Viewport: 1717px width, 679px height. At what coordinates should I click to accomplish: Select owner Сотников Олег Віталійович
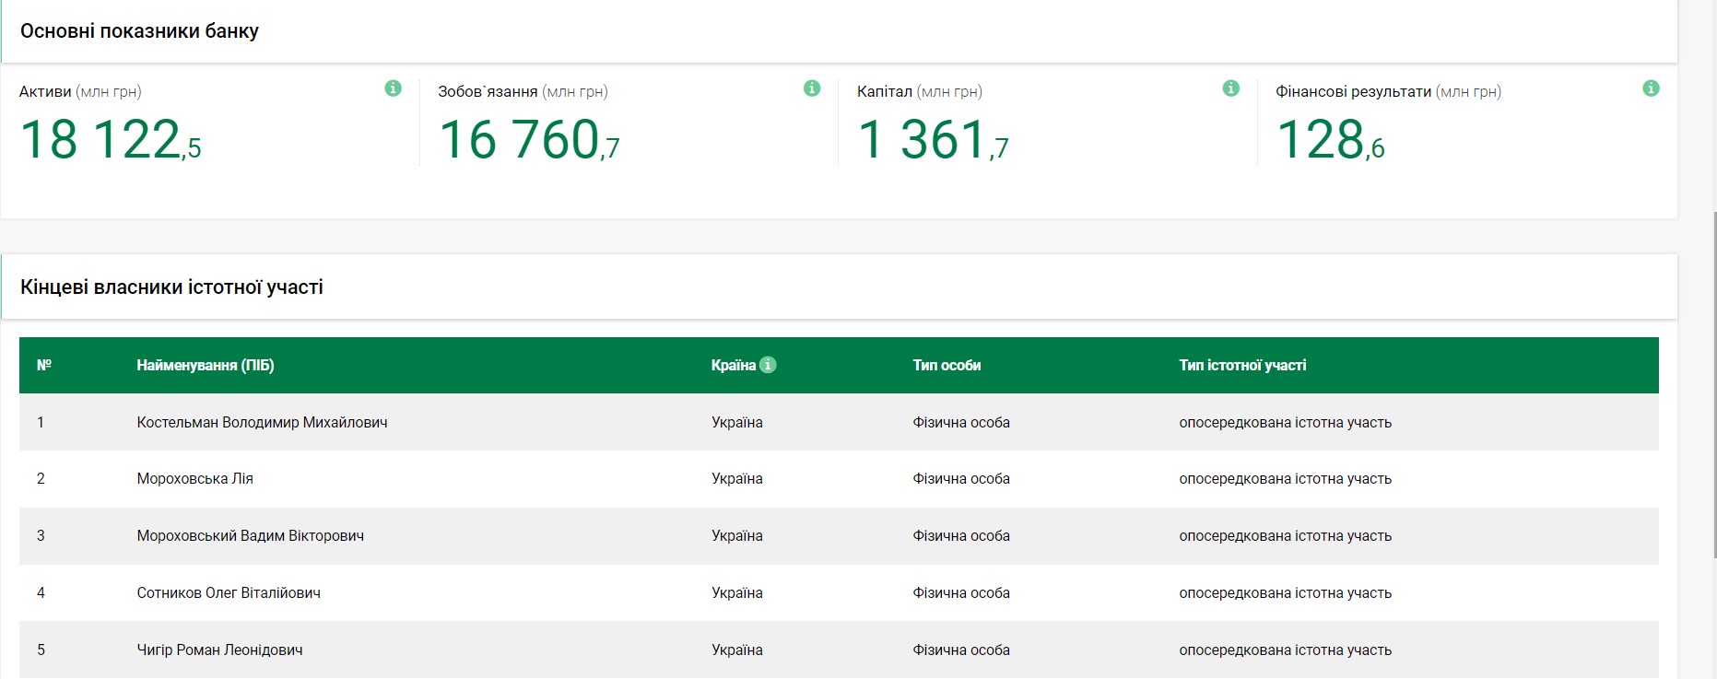pos(229,593)
